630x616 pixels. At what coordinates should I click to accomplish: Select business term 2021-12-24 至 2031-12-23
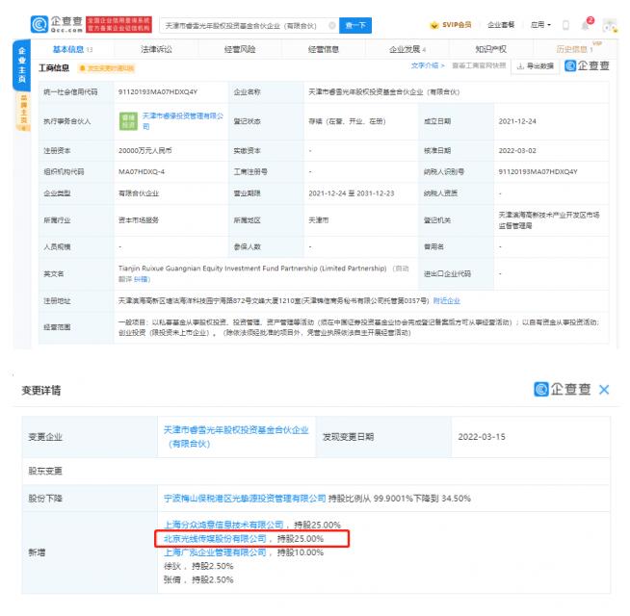click(352, 193)
